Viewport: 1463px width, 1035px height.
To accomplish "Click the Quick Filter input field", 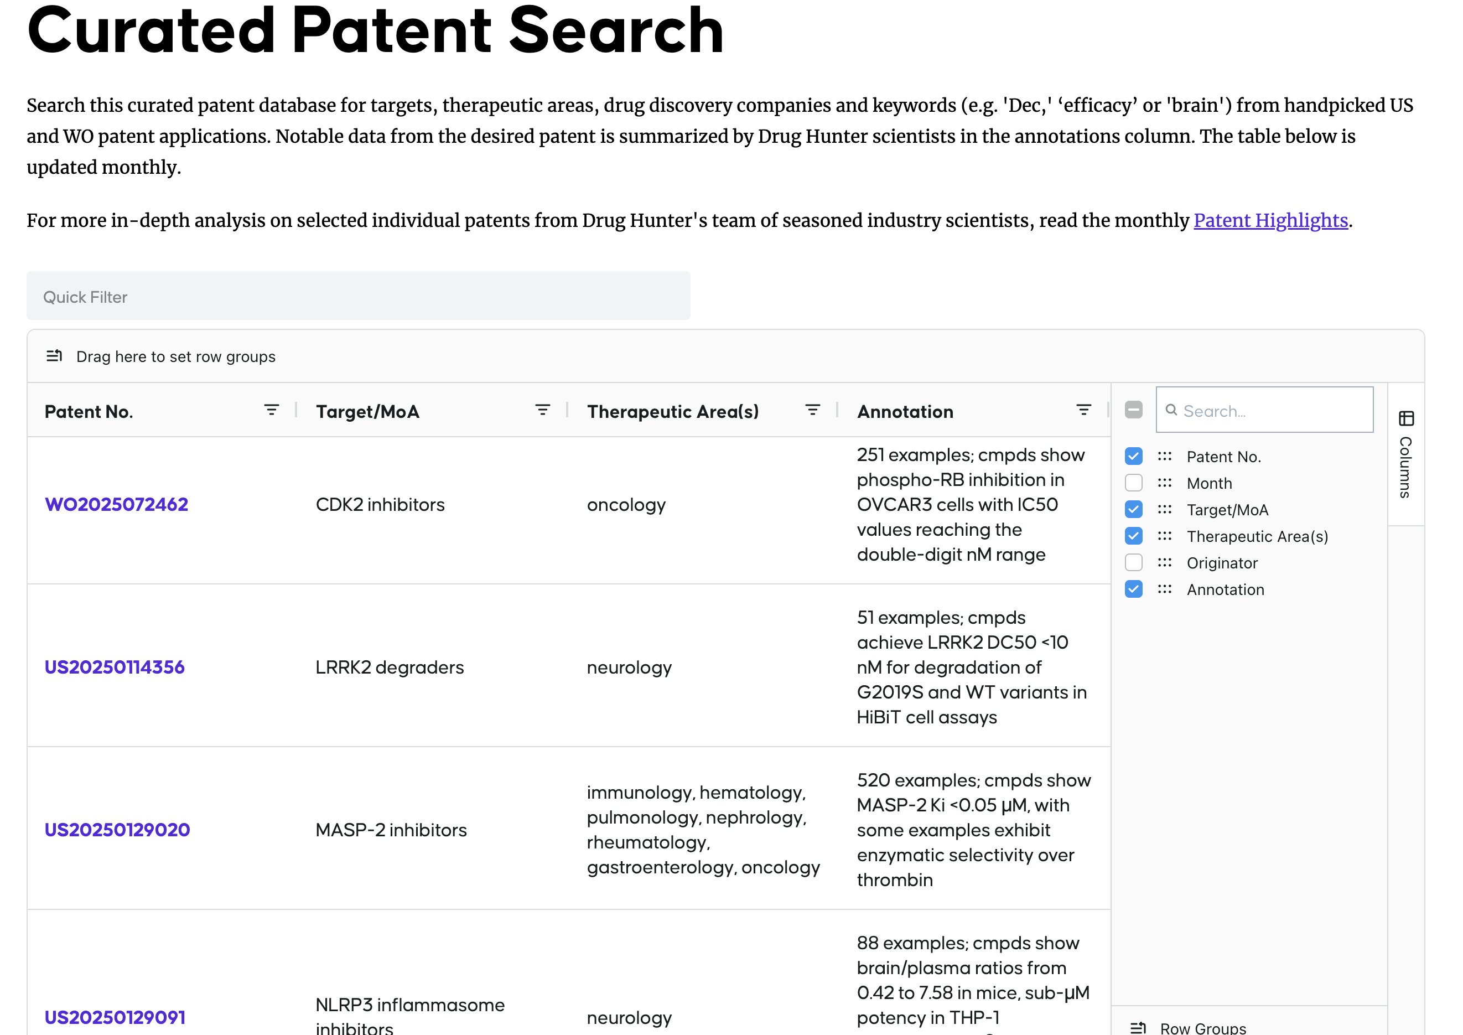I will pyautogui.click(x=358, y=296).
